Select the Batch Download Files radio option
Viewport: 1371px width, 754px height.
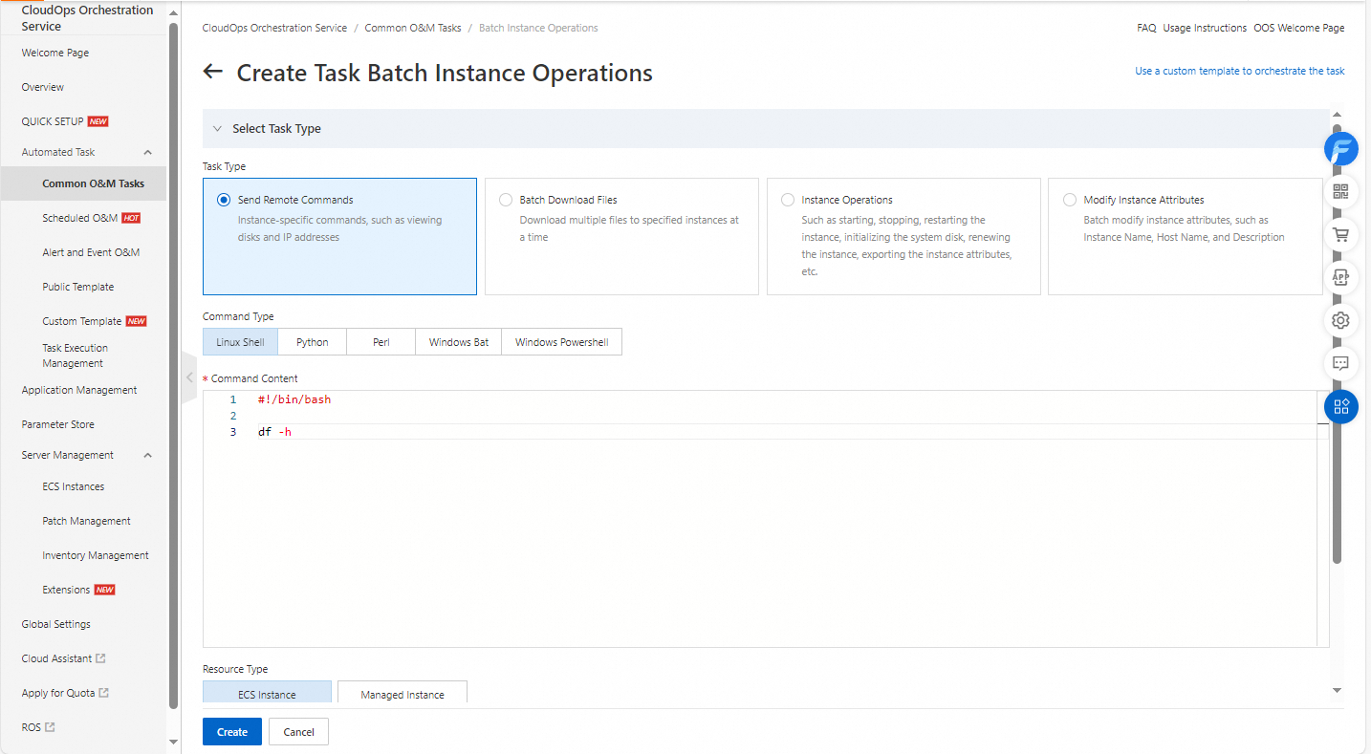click(506, 200)
